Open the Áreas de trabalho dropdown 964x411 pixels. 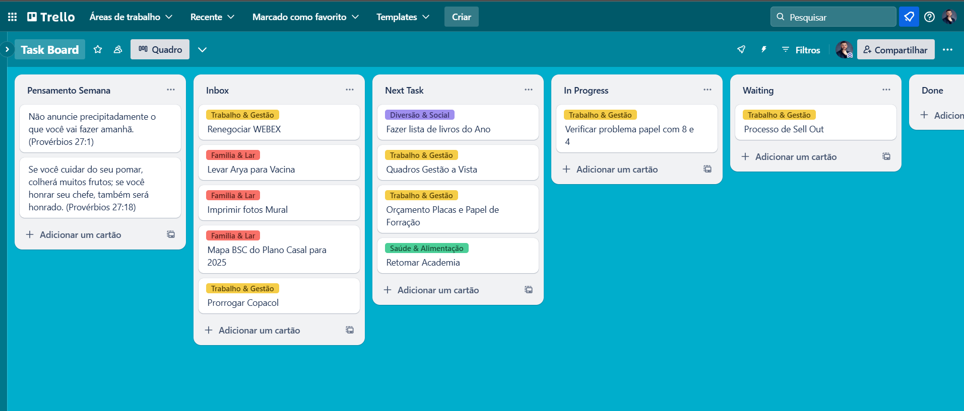[131, 17]
